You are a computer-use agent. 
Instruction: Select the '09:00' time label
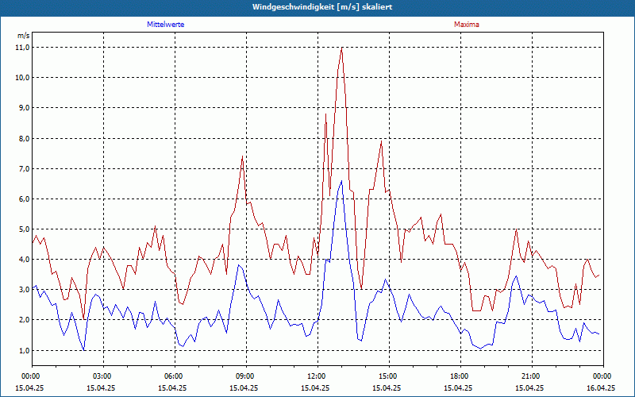click(x=246, y=376)
